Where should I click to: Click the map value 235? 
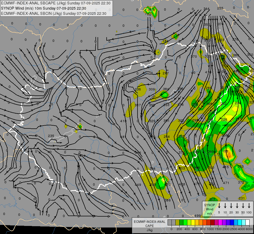(51, 136)
